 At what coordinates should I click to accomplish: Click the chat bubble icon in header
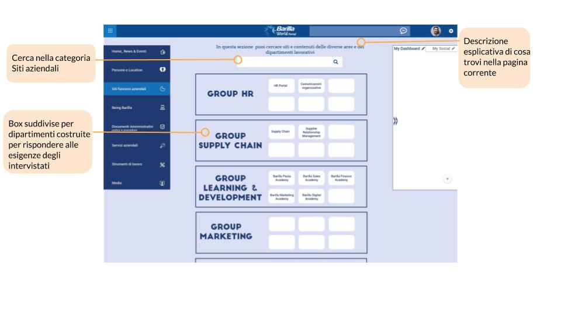[403, 31]
